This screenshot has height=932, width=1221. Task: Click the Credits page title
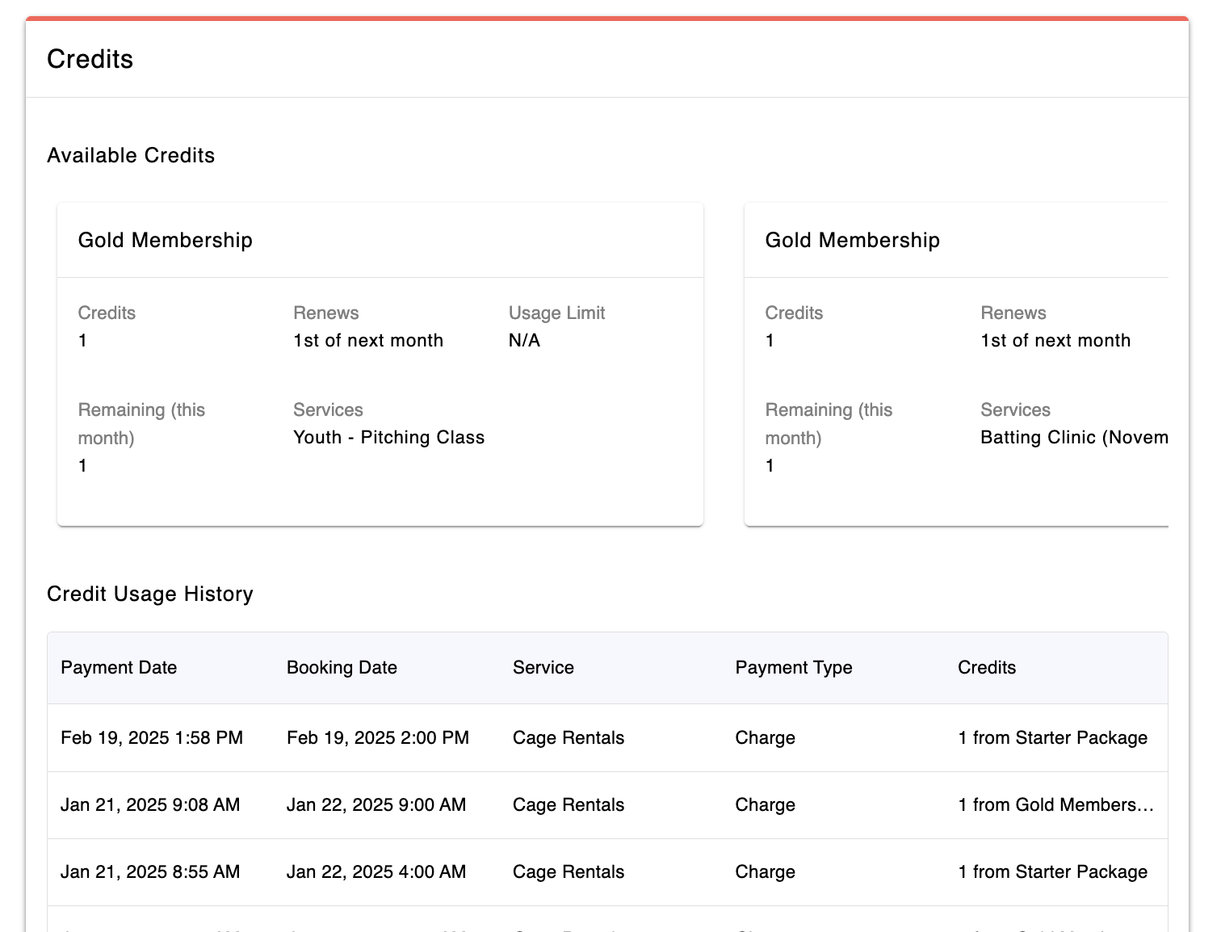(x=90, y=59)
